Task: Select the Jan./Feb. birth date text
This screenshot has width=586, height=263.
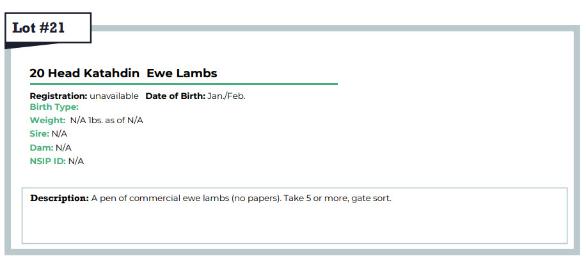Action: (226, 96)
